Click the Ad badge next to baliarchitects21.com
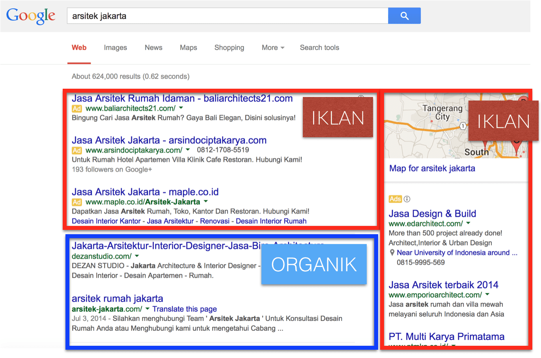Image resolution: width=541 pixels, height=358 pixels. click(x=77, y=109)
